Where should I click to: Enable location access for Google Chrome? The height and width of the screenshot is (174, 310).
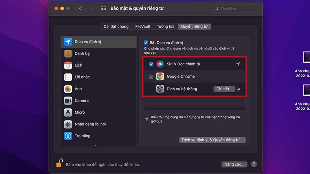click(151, 77)
